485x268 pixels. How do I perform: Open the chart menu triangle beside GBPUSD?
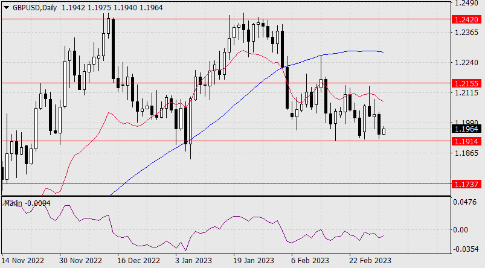pos(6,8)
